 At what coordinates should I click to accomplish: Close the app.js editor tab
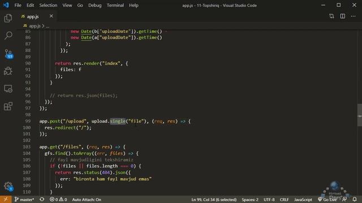point(51,16)
